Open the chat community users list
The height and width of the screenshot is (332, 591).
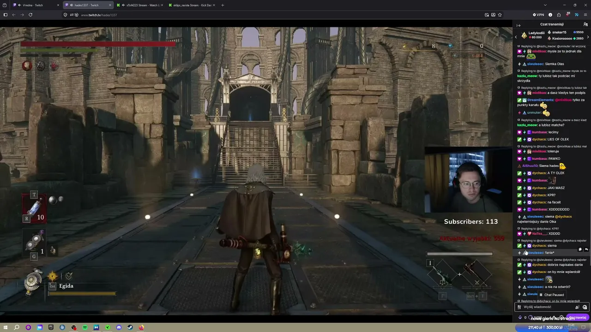pos(585,24)
